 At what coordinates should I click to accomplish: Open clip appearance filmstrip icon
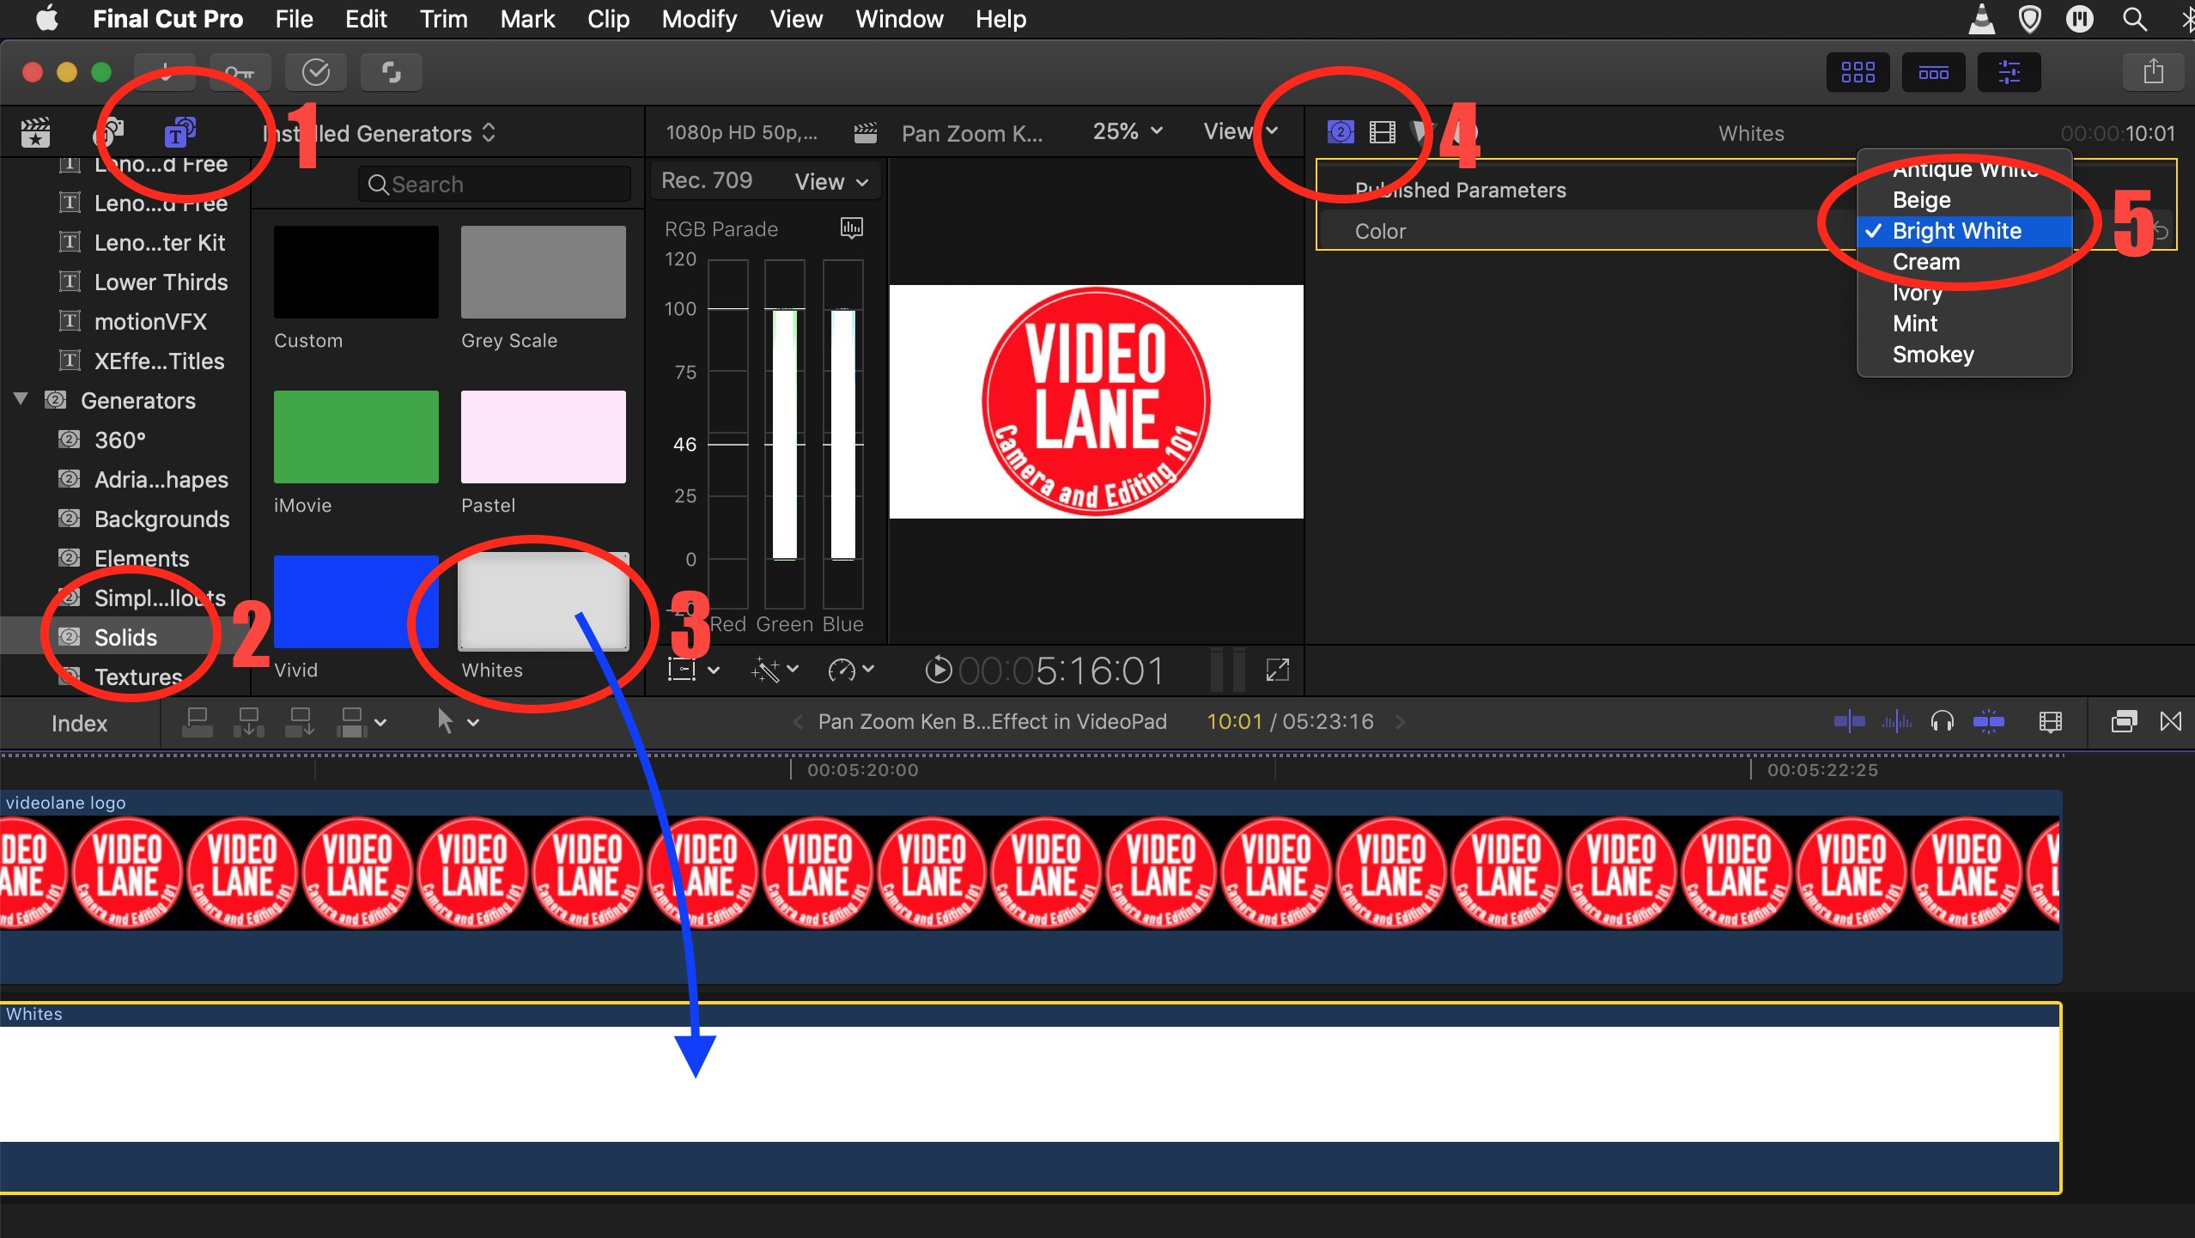tap(2050, 722)
